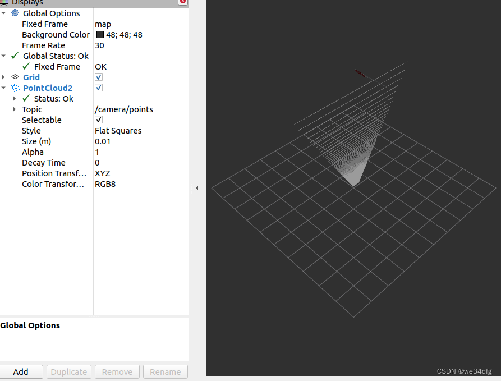Collapse the Global Options section
The image size is (501, 381).
tap(4, 13)
